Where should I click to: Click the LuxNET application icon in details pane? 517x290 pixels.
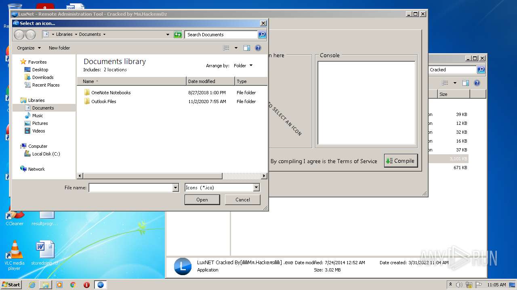[x=182, y=266]
